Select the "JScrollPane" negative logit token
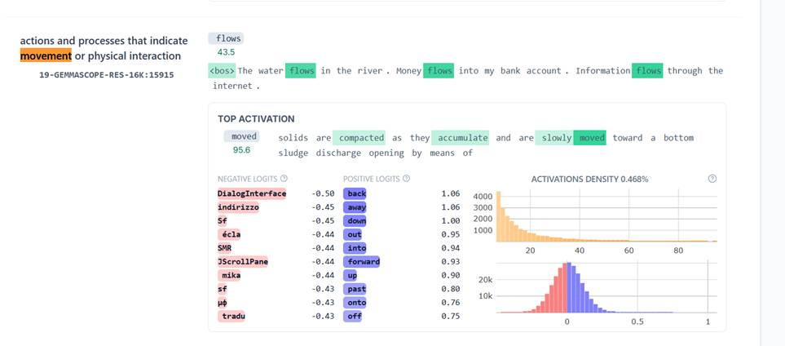This screenshot has height=346, width=785. (241, 261)
